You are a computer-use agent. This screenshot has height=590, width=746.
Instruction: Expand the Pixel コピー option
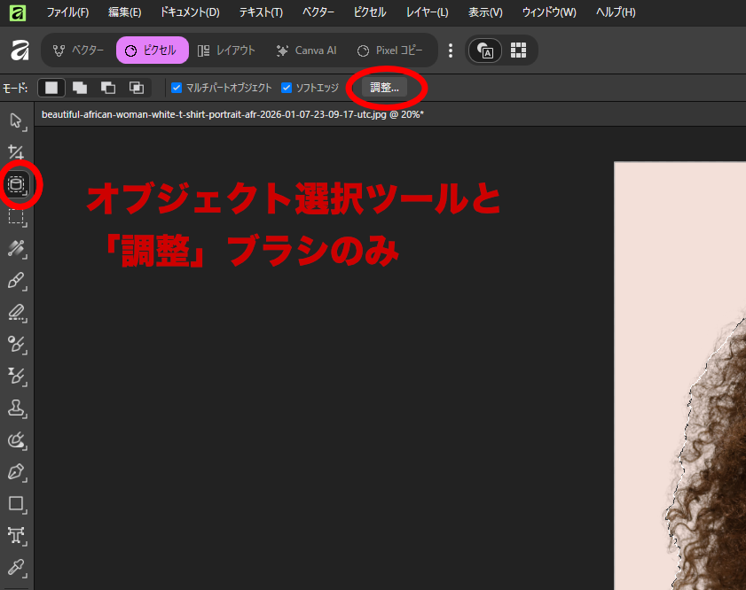click(x=391, y=50)
